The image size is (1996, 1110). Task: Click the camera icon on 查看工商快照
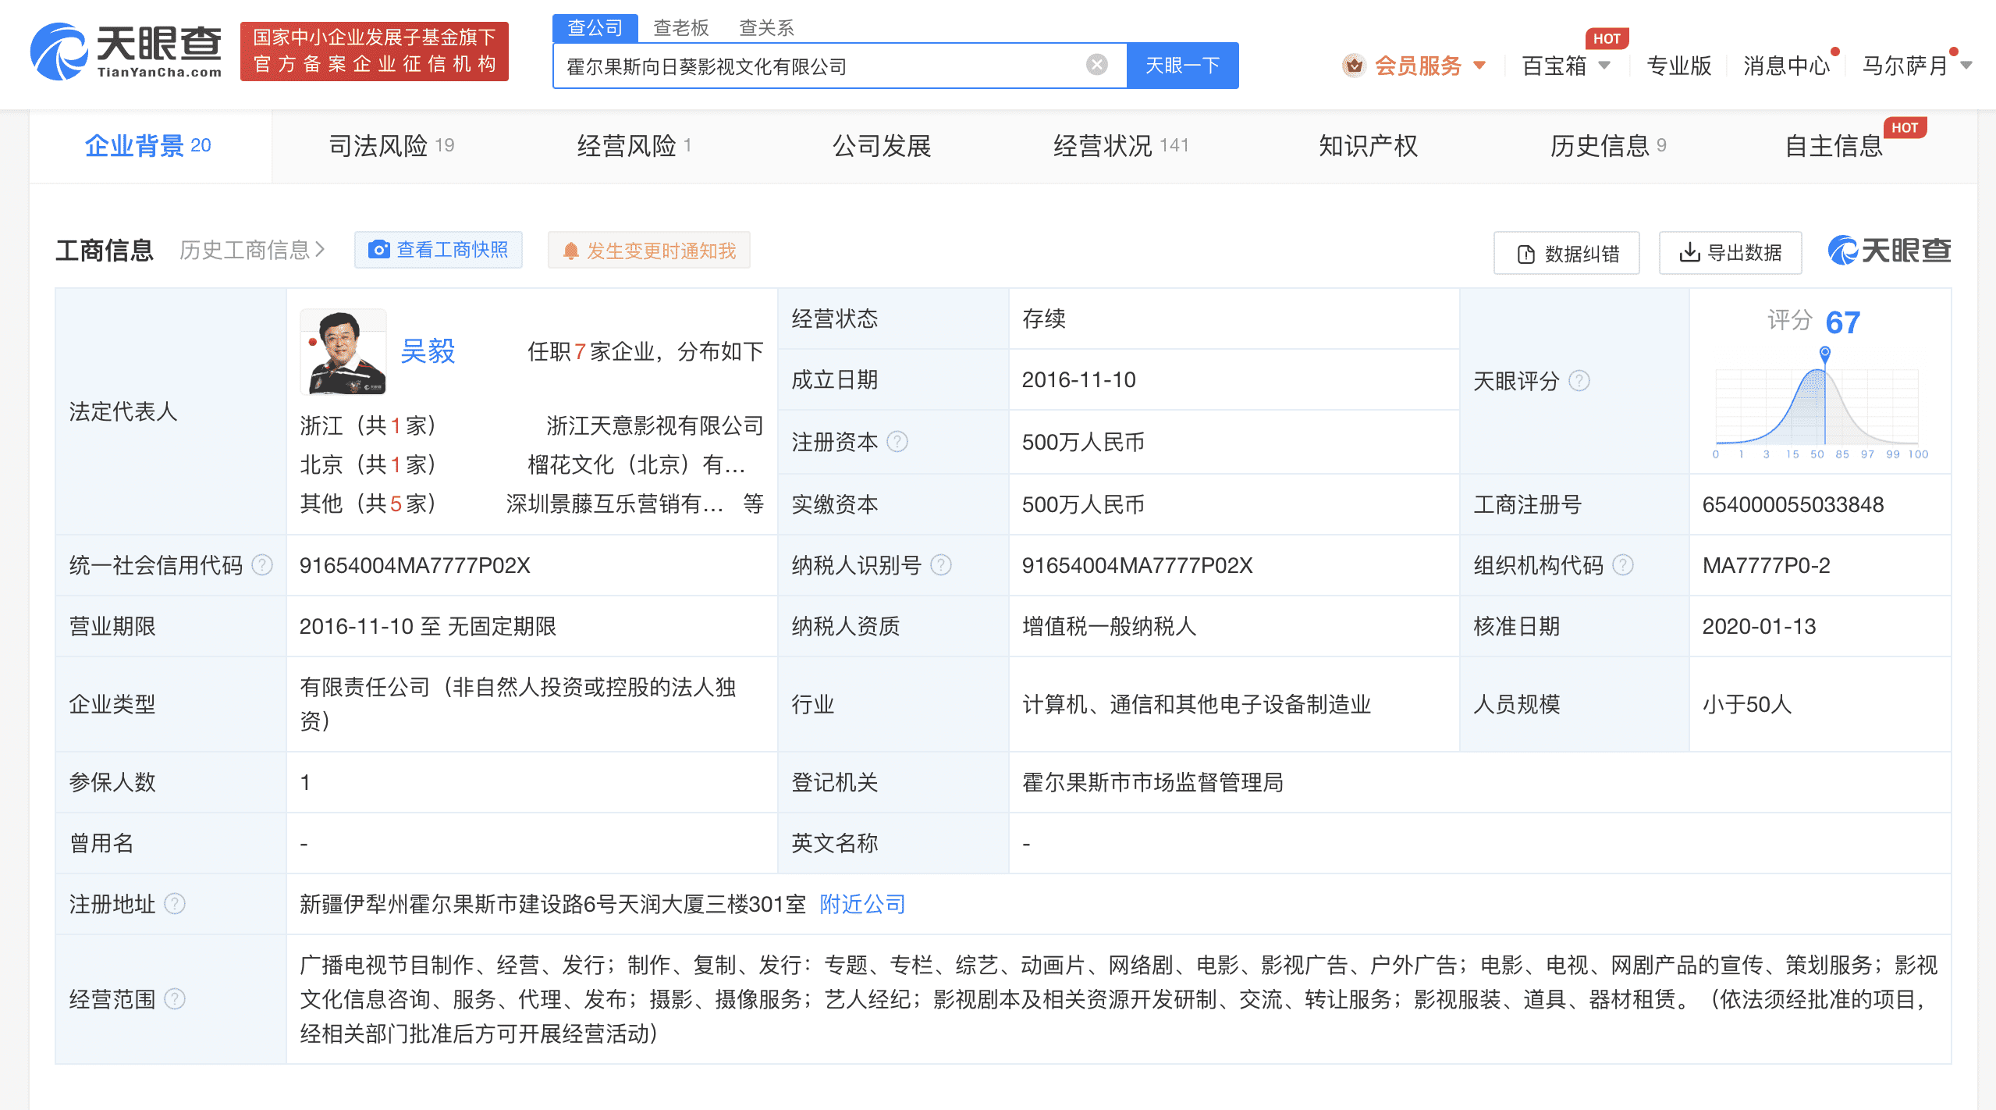click(x=380, y=250)
